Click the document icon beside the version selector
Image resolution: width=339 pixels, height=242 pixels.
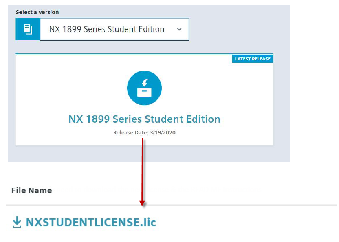[x=28, y=29]
